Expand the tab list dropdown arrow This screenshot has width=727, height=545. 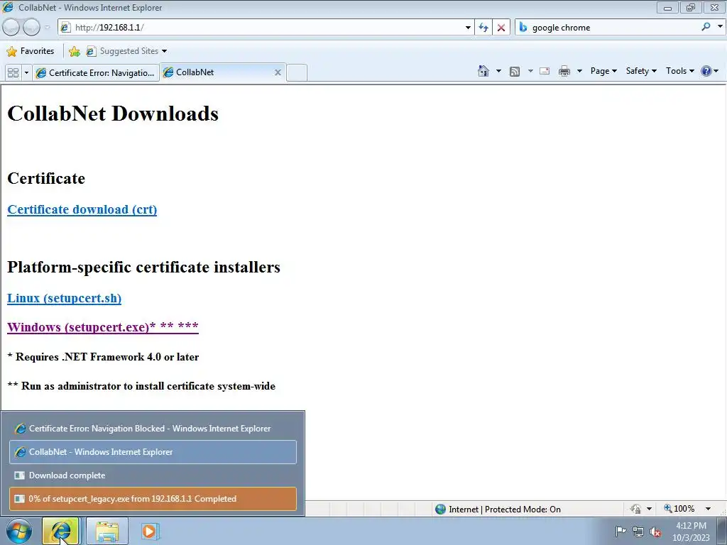coord(26,73)
